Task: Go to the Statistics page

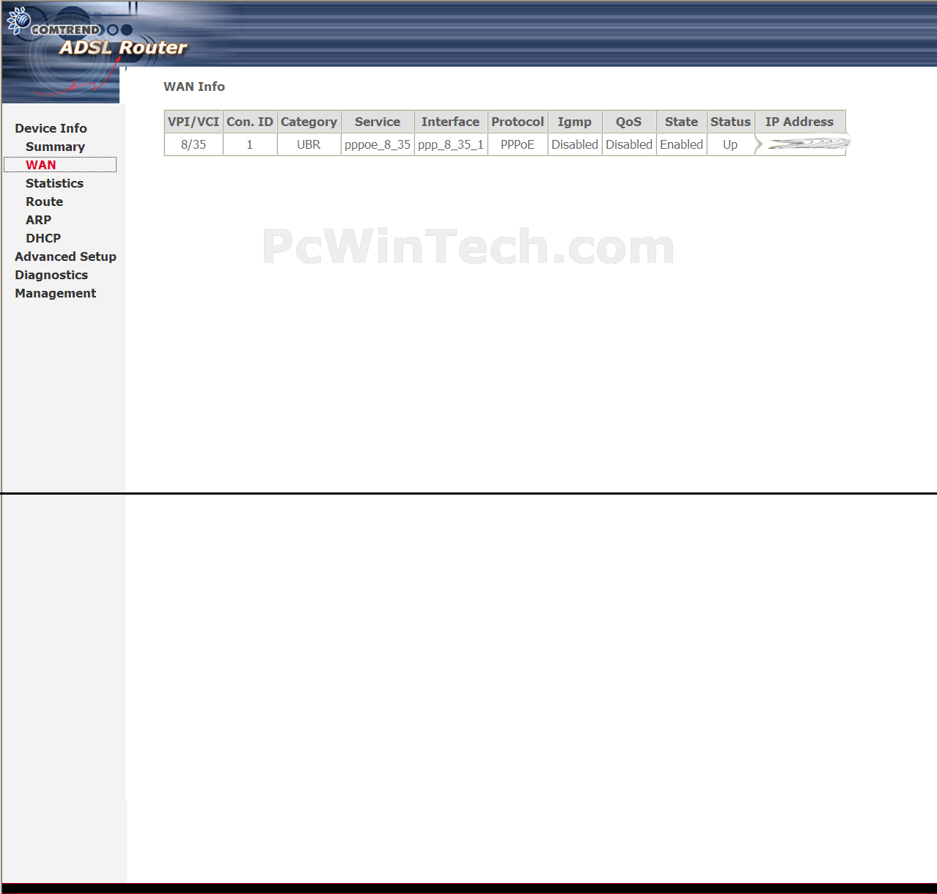Action: pos(54,183)
